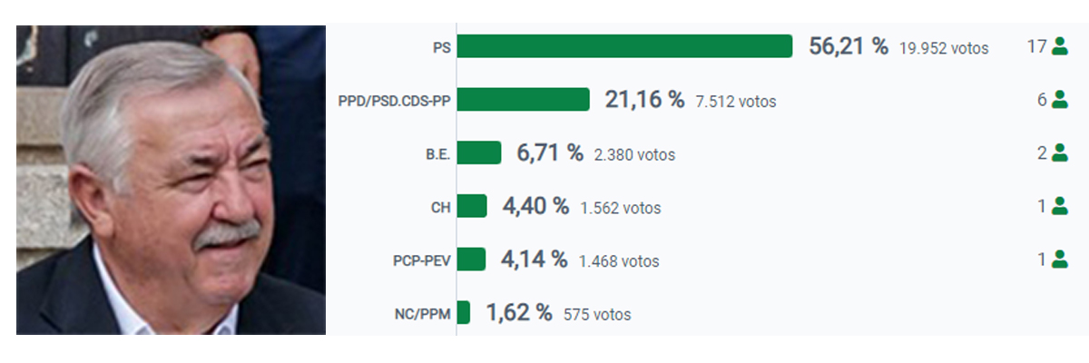Click the 56,21 % percentage text
Viewport: 1089px width, 363px height.
(x=849, y=47)
